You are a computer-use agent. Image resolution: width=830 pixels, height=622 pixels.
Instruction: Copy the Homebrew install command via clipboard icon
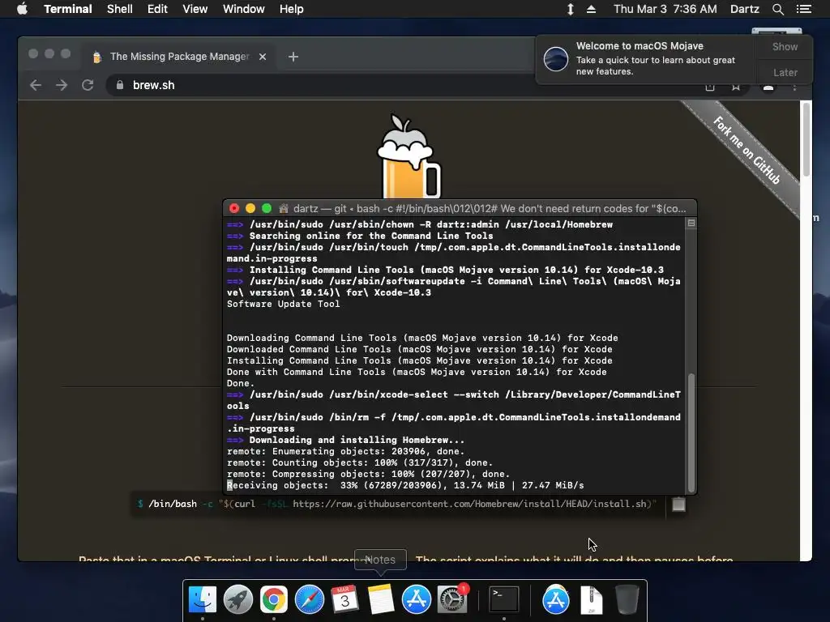coord(678,505)
